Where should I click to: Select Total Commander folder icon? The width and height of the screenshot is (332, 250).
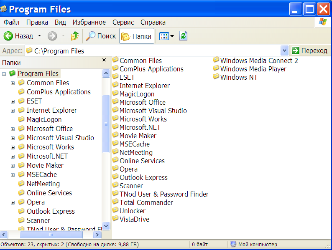click(x=115, y=202)
